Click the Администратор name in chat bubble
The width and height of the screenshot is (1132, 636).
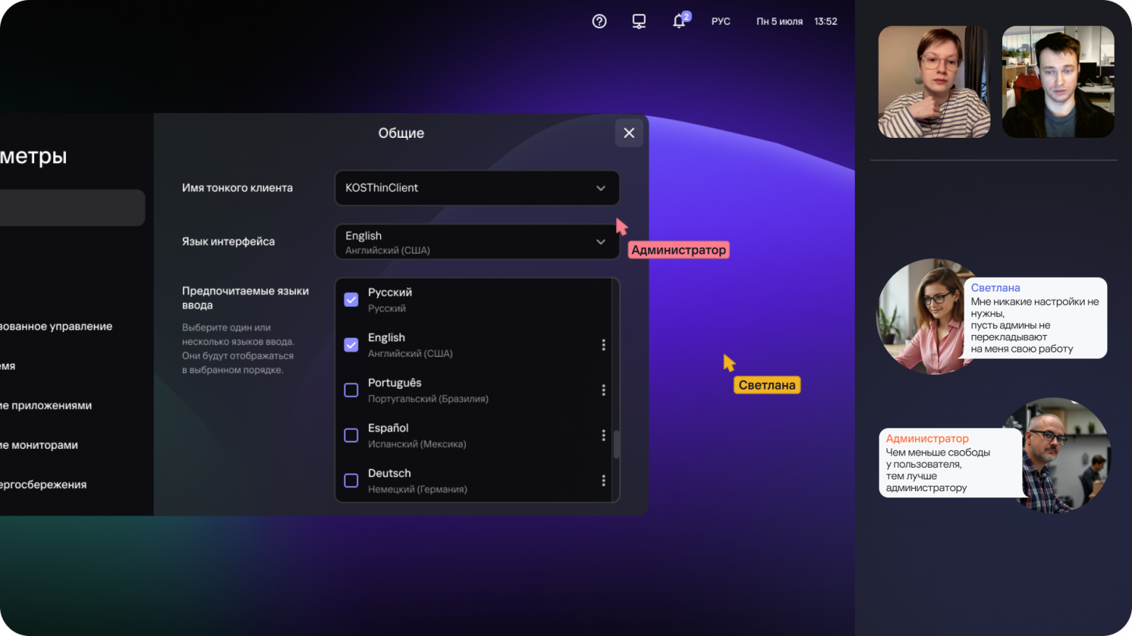[x=927, y=439]
